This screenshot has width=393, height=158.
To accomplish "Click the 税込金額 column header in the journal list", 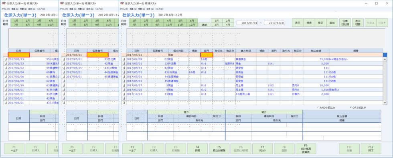I will point(316,51).
